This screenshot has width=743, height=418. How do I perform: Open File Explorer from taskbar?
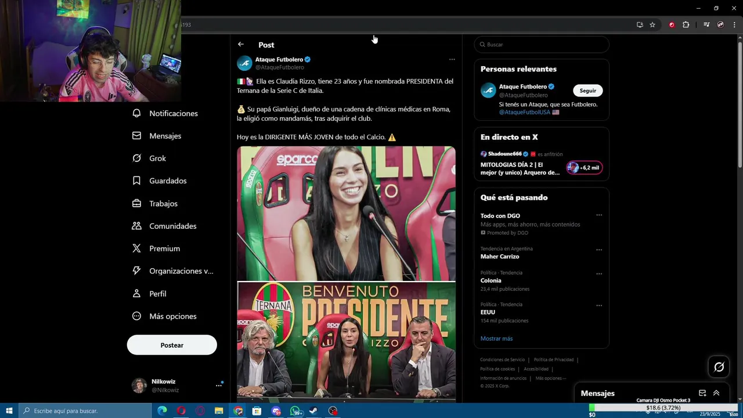[219, 411]
